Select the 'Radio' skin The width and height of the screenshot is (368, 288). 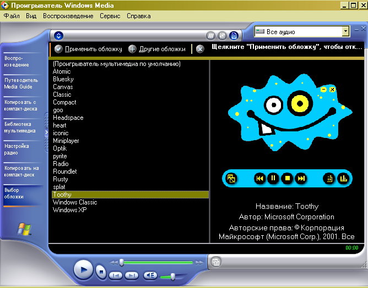(x=130, y=164)
